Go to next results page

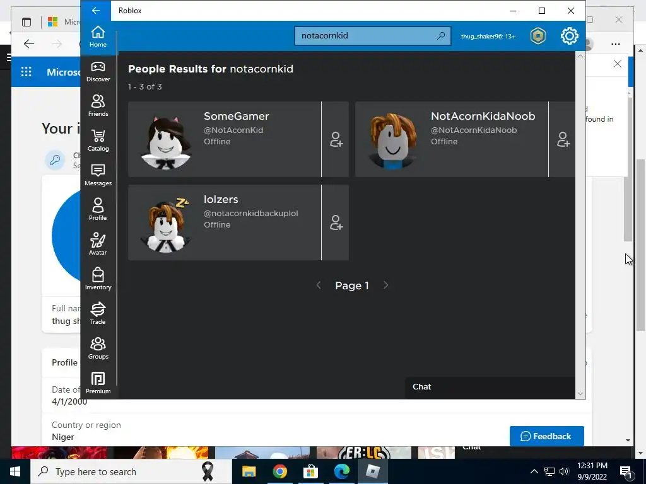[385, 285]
